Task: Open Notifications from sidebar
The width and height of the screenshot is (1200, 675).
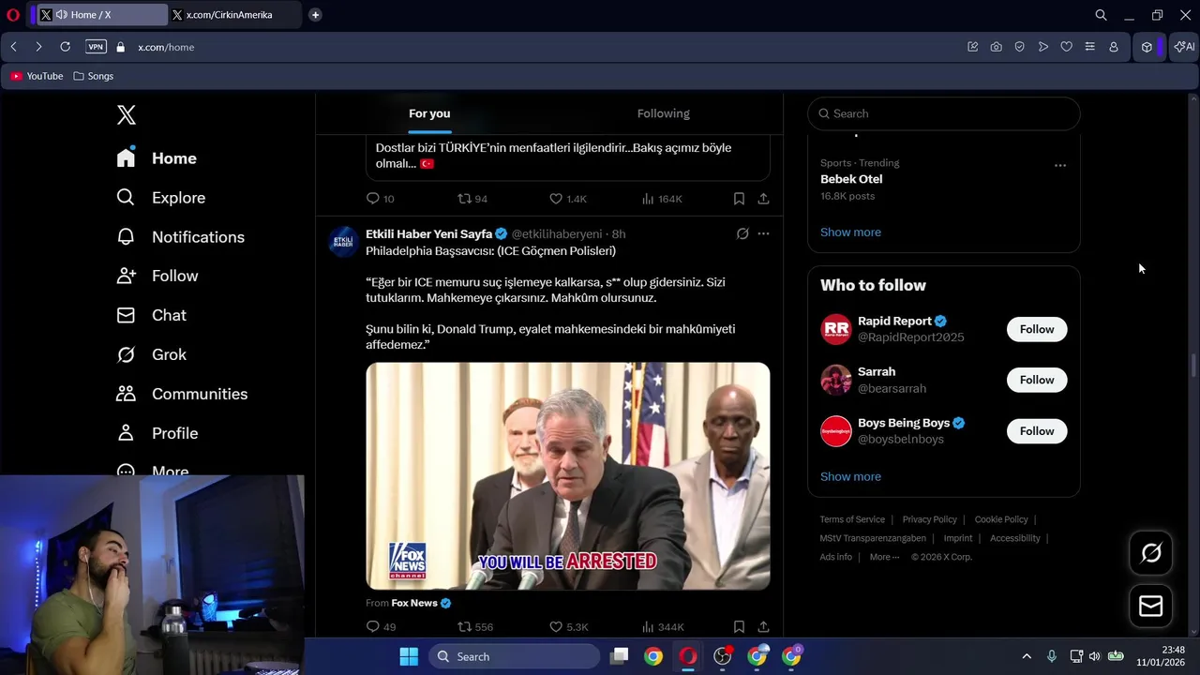Action: (x=180, y=237)
